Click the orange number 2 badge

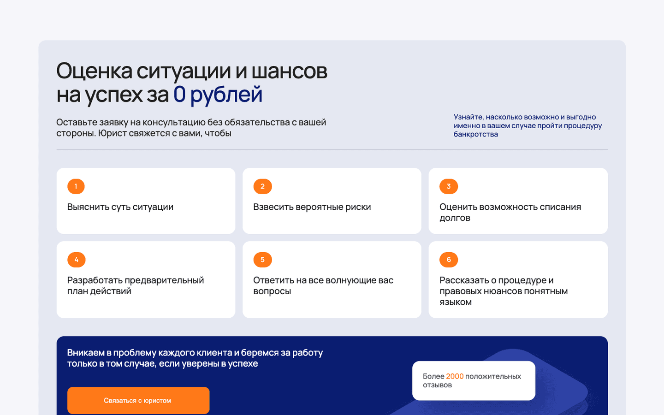click(x=263, y=186)
